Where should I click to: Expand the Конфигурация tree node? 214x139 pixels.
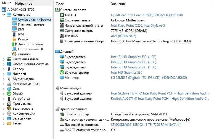tap(4, 113)
